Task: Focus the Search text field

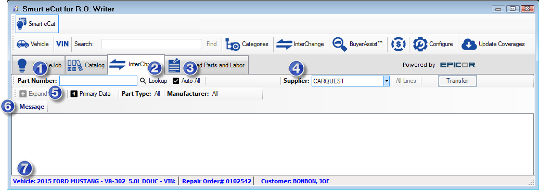Action: pos(151,44)
